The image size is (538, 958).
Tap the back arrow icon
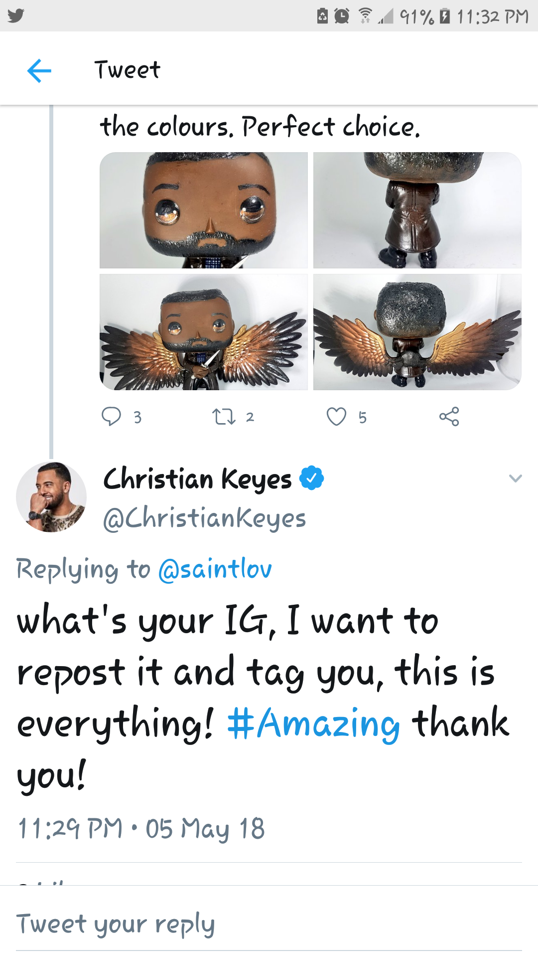click(x=39, y=70)
